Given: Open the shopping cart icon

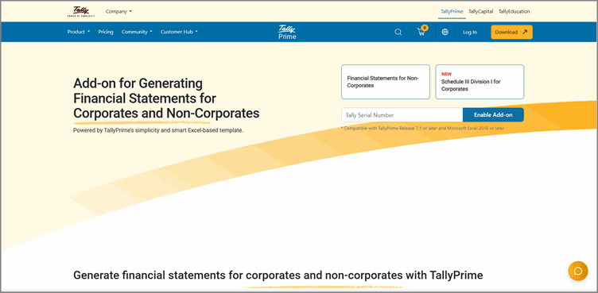Looking at the screenshot, I should (x=421, y=32).
